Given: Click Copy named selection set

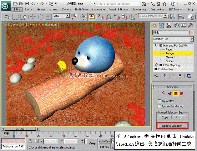Looking at the screenshot, I should tap(165, 118).
